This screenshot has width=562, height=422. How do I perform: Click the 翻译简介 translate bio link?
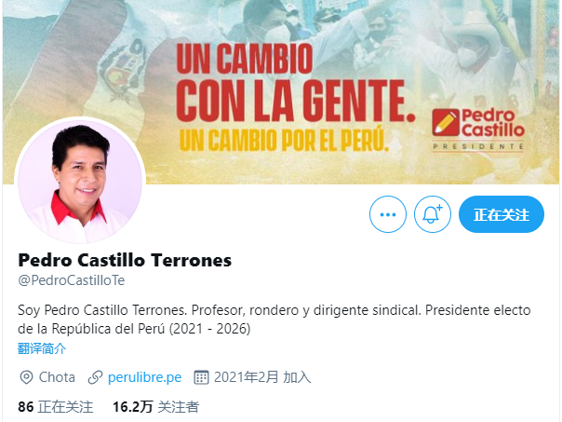[42, 348]
